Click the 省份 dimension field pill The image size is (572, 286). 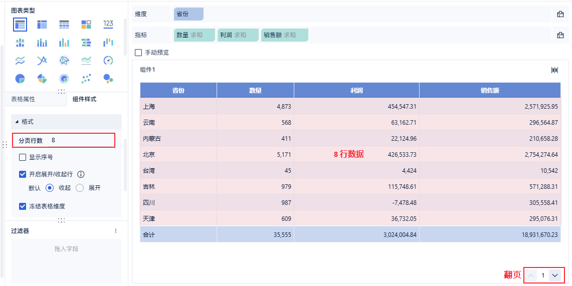coord(188,14)
